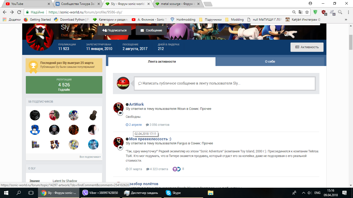Open Windows File Explorer in the taskbar
Screen dimensions: 353x198
coord(211,193)
